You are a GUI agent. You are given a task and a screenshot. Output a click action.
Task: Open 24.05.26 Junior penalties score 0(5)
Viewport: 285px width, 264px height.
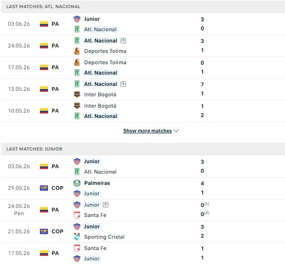(205, 205)
